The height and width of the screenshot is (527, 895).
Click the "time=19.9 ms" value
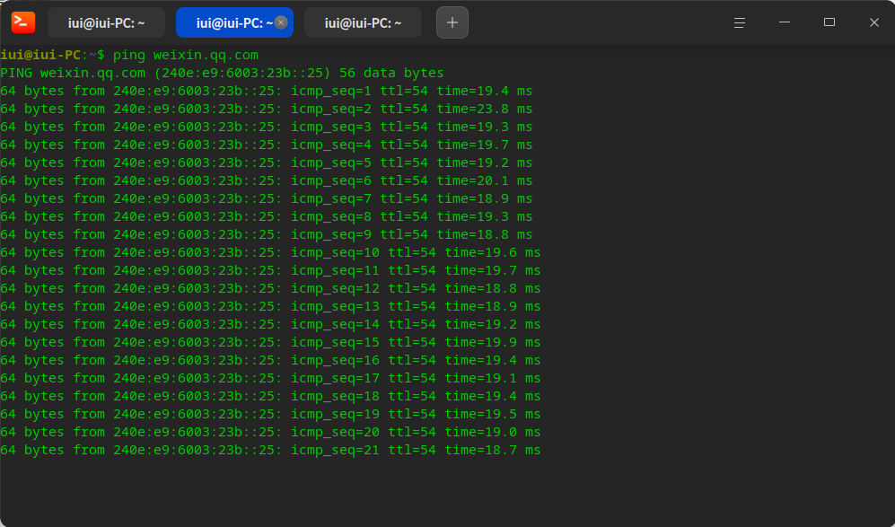pyautogui.click(x=493, y=342)
